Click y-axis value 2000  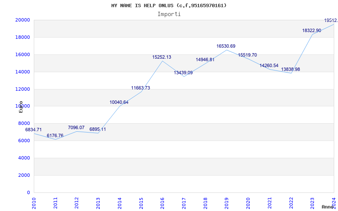[x=24, y=175]
